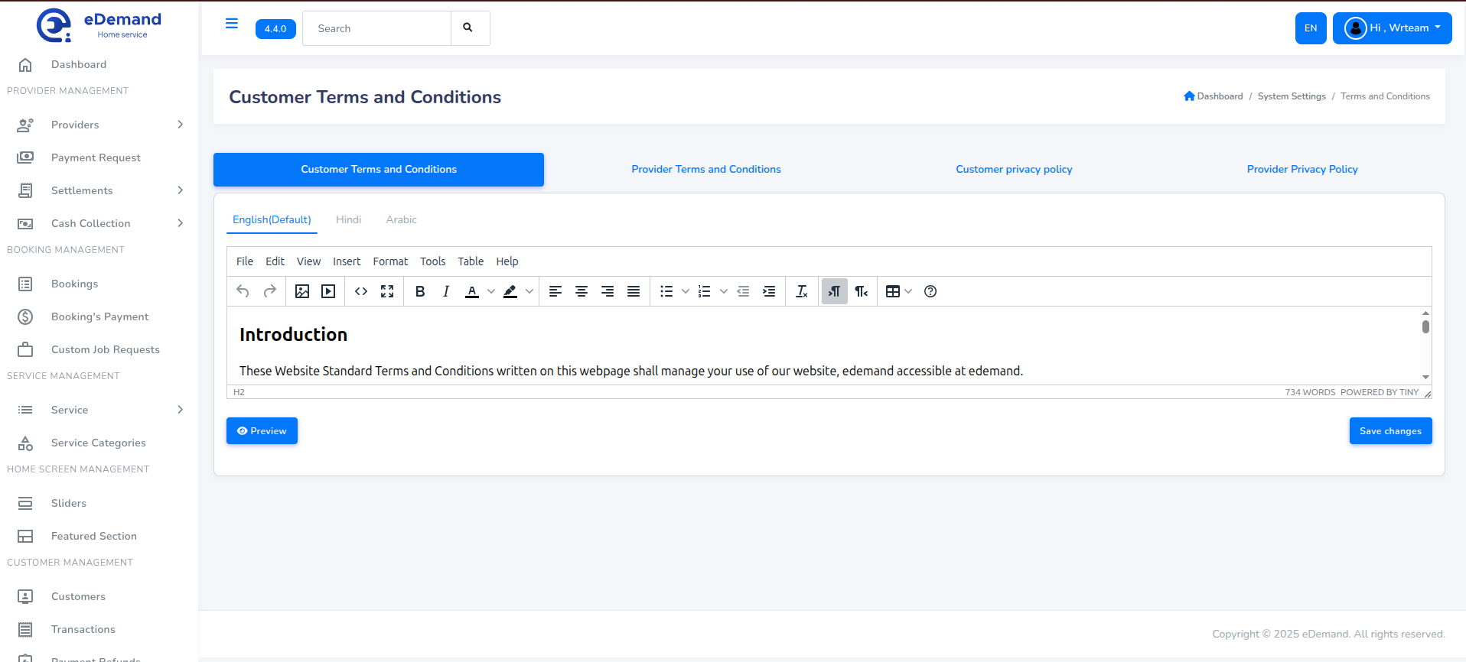Switch to the Arabic language tab
The width and height of the screenshot is (1466, 662).
point(401,219)
